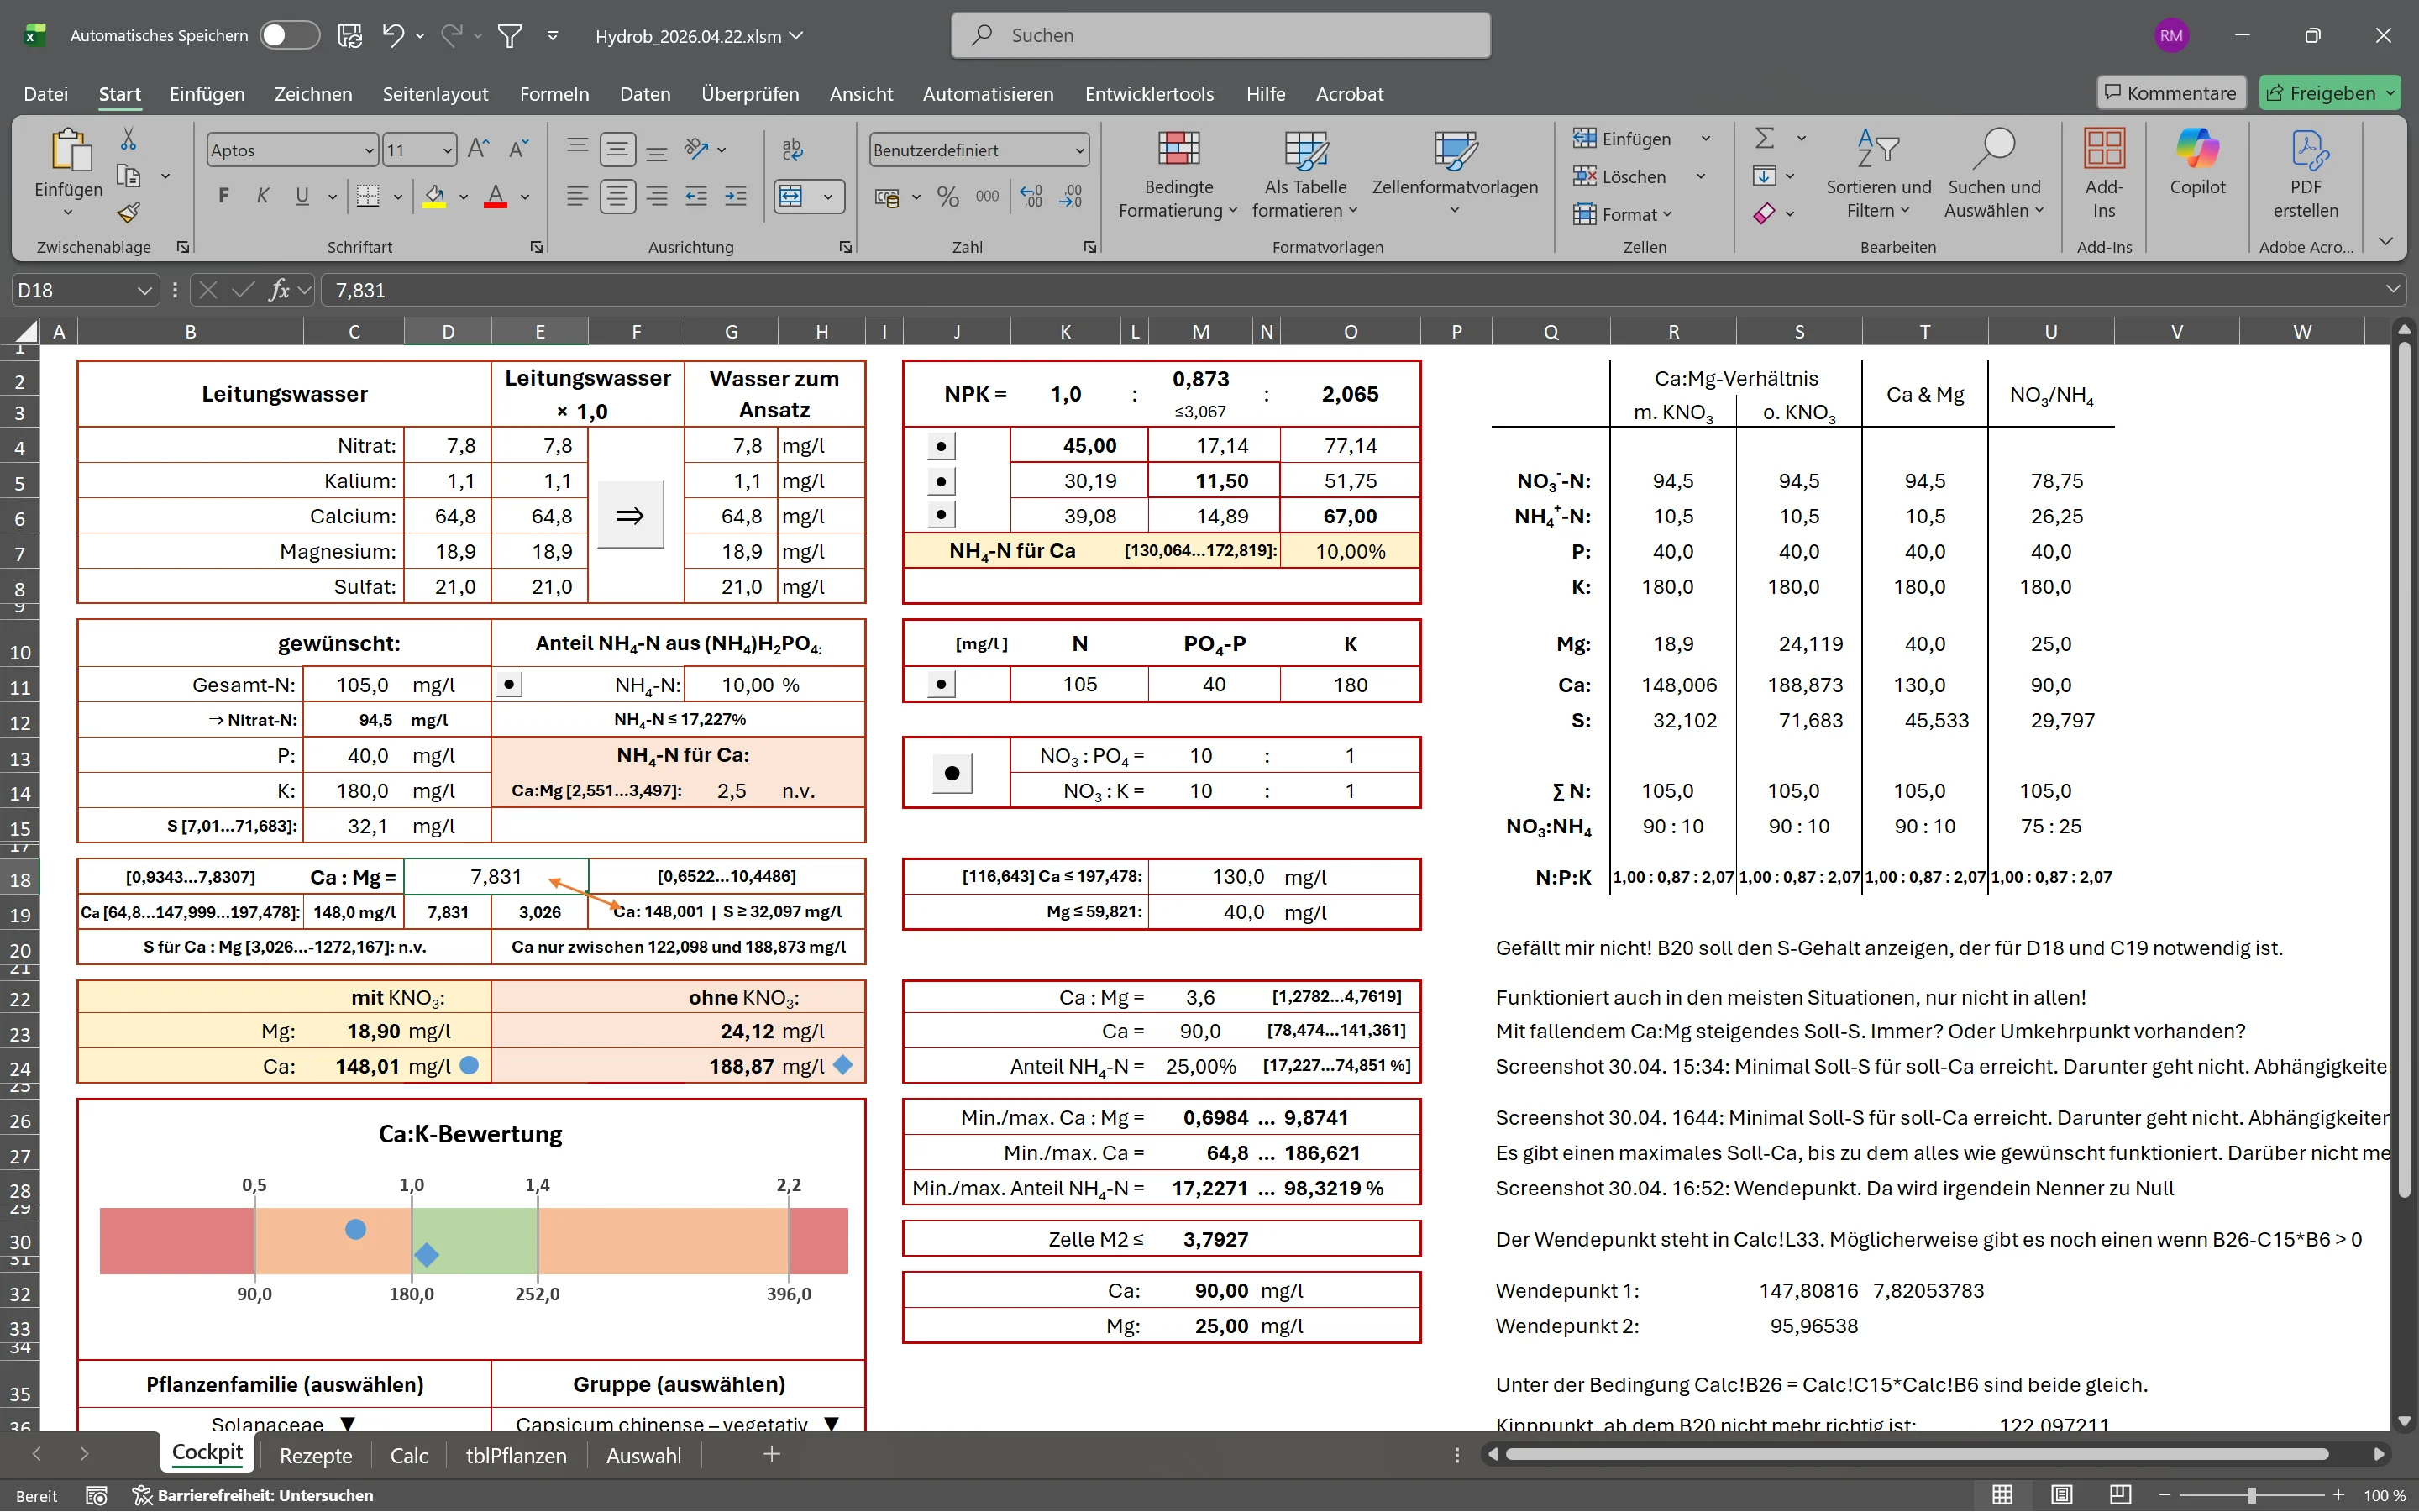Open the Zellenformatvorlagen gallery

pos(1455,172)
